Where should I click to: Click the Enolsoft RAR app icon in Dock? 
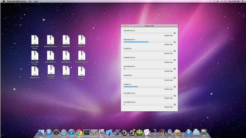[177, 133]
